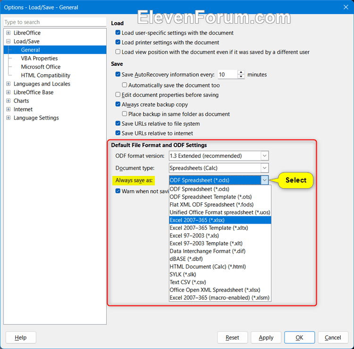Select Excel 97–2003 Template (*.xlt)
This screenshot has height=349, width=354.
pyautogui.click(x=220, y=244)
